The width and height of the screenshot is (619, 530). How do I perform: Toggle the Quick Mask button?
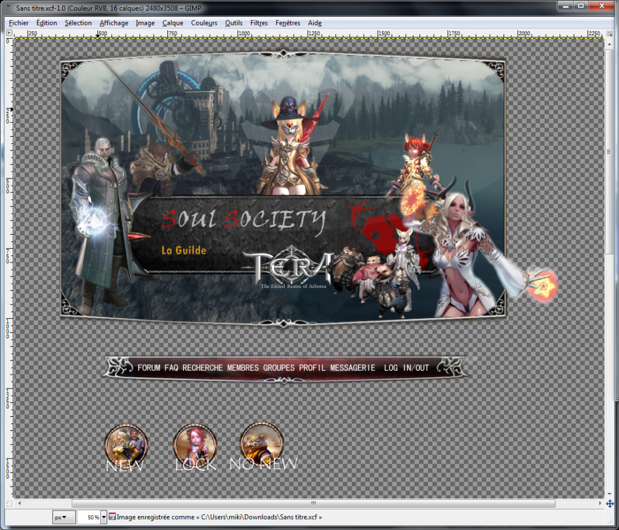[x=10, y=503]
